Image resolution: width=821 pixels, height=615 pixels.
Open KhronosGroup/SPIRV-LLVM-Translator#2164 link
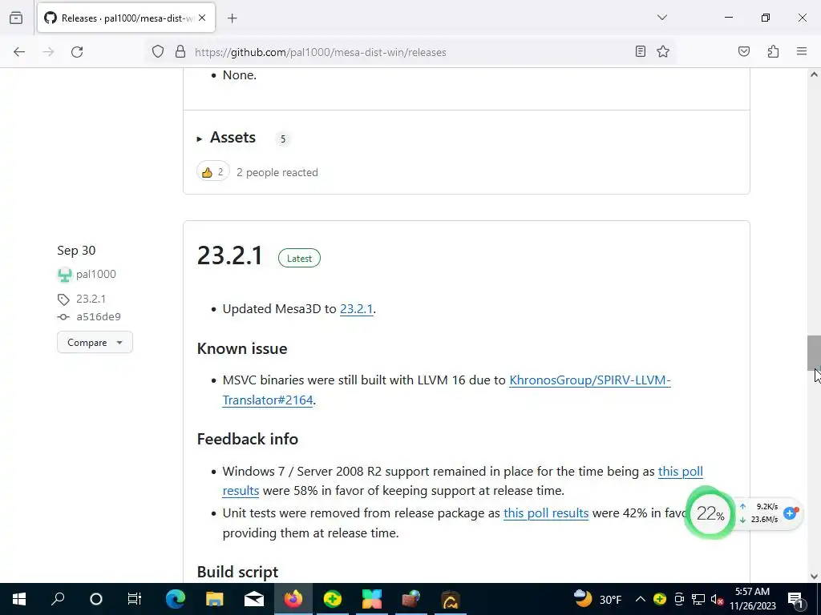pyautogui.click(x=589, y=380)
